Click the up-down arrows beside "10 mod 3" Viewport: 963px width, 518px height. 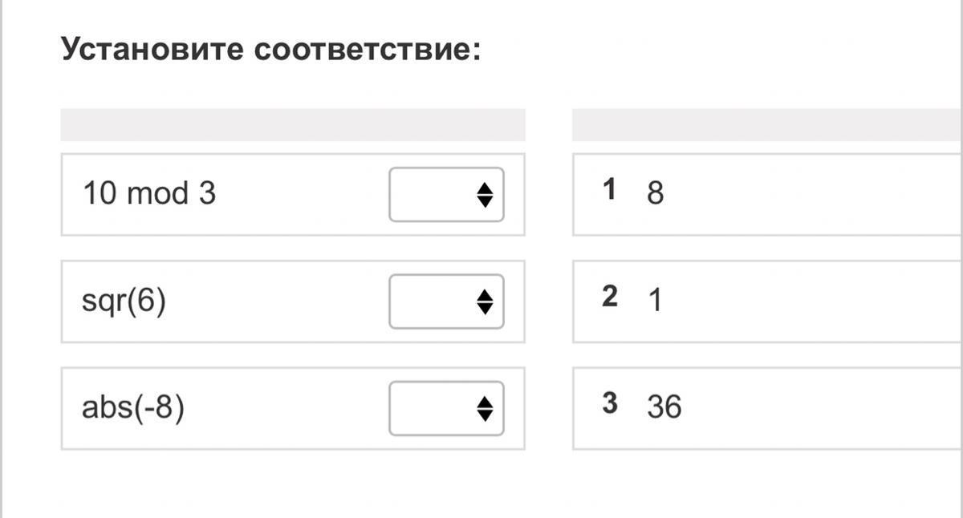click(x=484, y=194)
